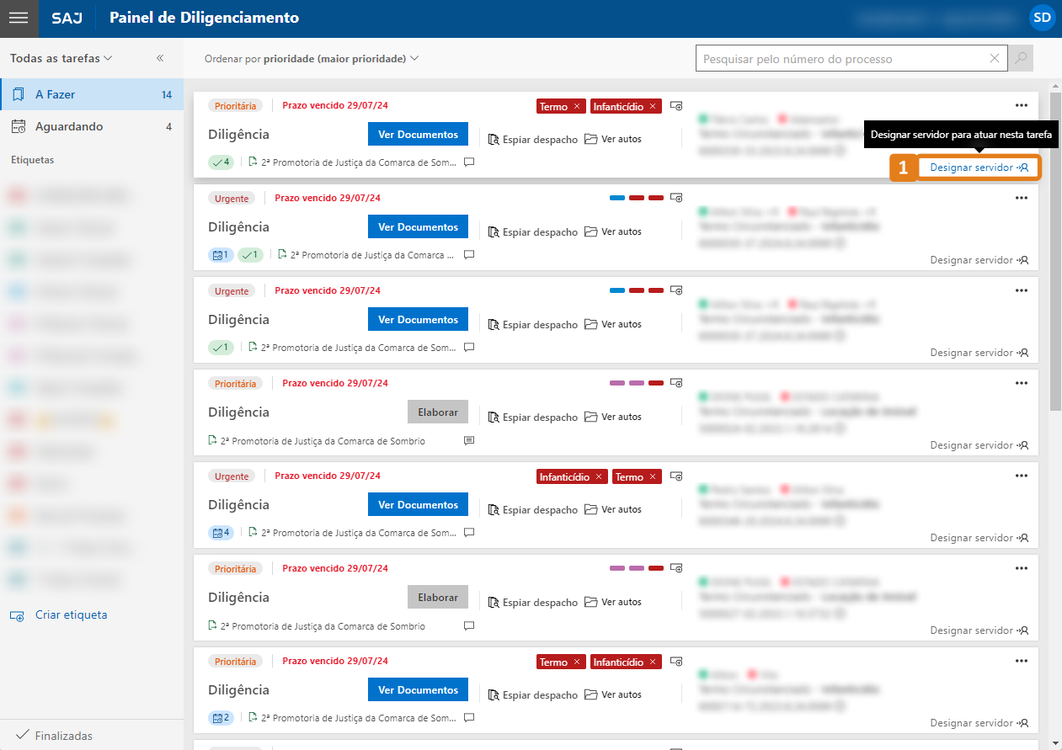Expand the Todas as tarefas dropdown

[61, 59]
